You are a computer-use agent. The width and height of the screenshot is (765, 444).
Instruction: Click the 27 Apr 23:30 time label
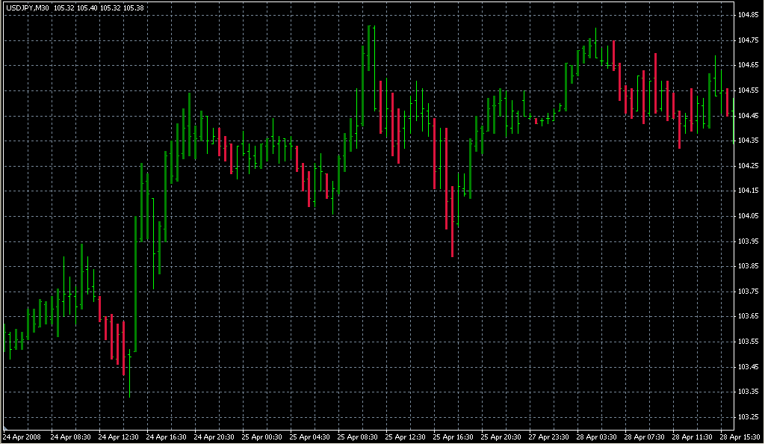click(548, 437)
